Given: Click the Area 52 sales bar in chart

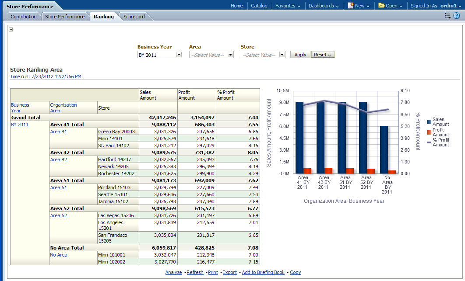Looking at the screenshot, I should tap(363, 138).
